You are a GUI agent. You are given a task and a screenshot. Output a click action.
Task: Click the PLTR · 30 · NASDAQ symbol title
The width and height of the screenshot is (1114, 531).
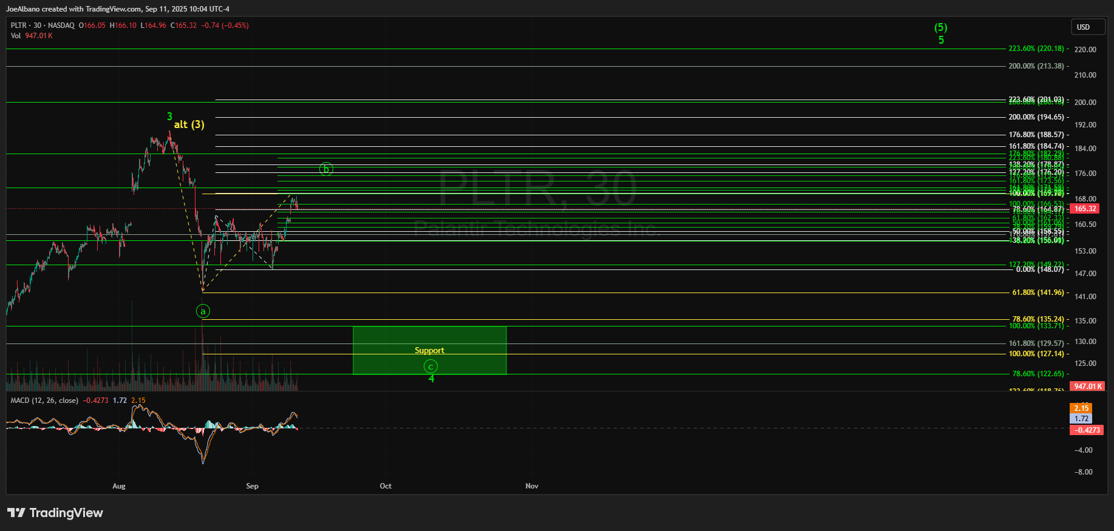42,25
